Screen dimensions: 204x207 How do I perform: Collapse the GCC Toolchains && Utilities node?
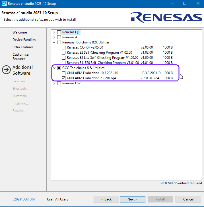point(54,68)
